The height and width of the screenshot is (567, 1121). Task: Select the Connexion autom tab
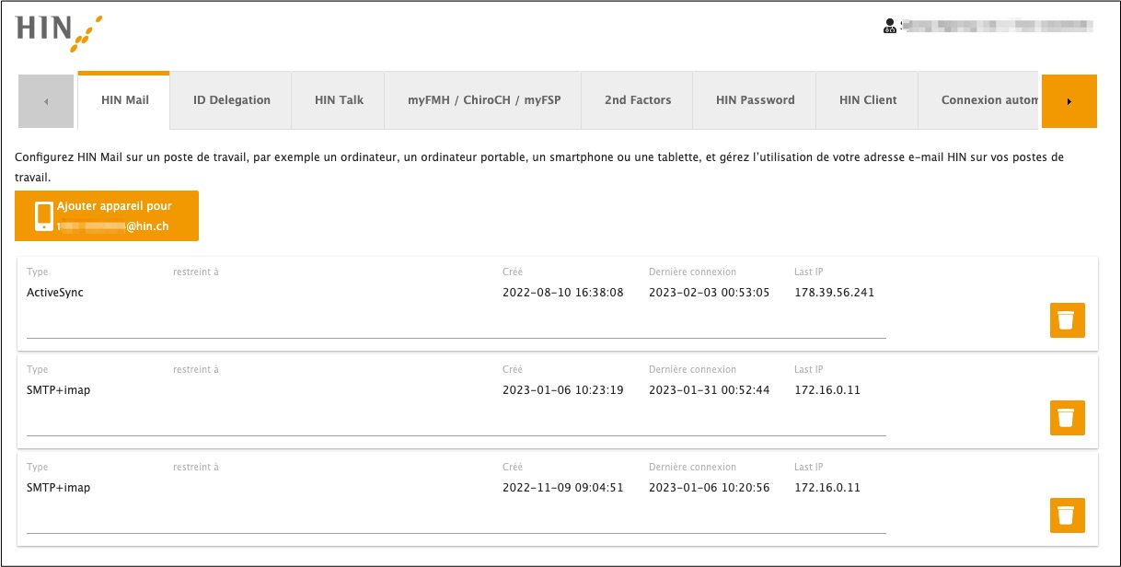[979, 100]
